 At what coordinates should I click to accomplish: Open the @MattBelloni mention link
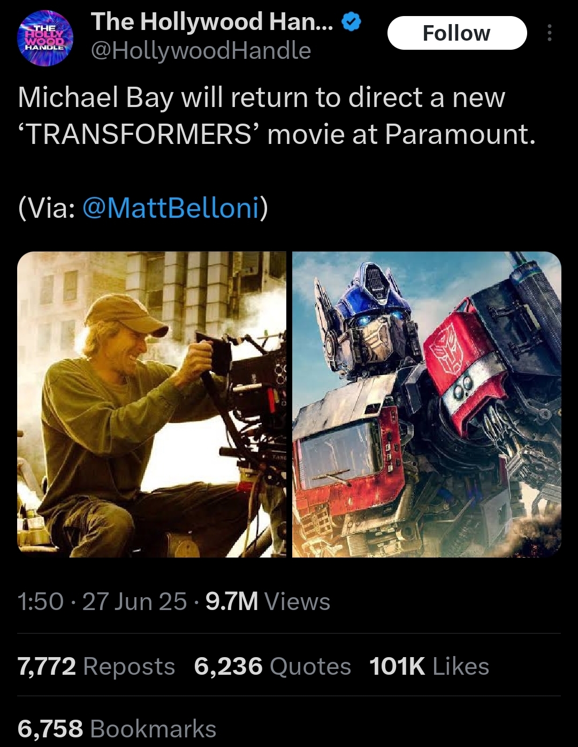[x=171, y=208]
